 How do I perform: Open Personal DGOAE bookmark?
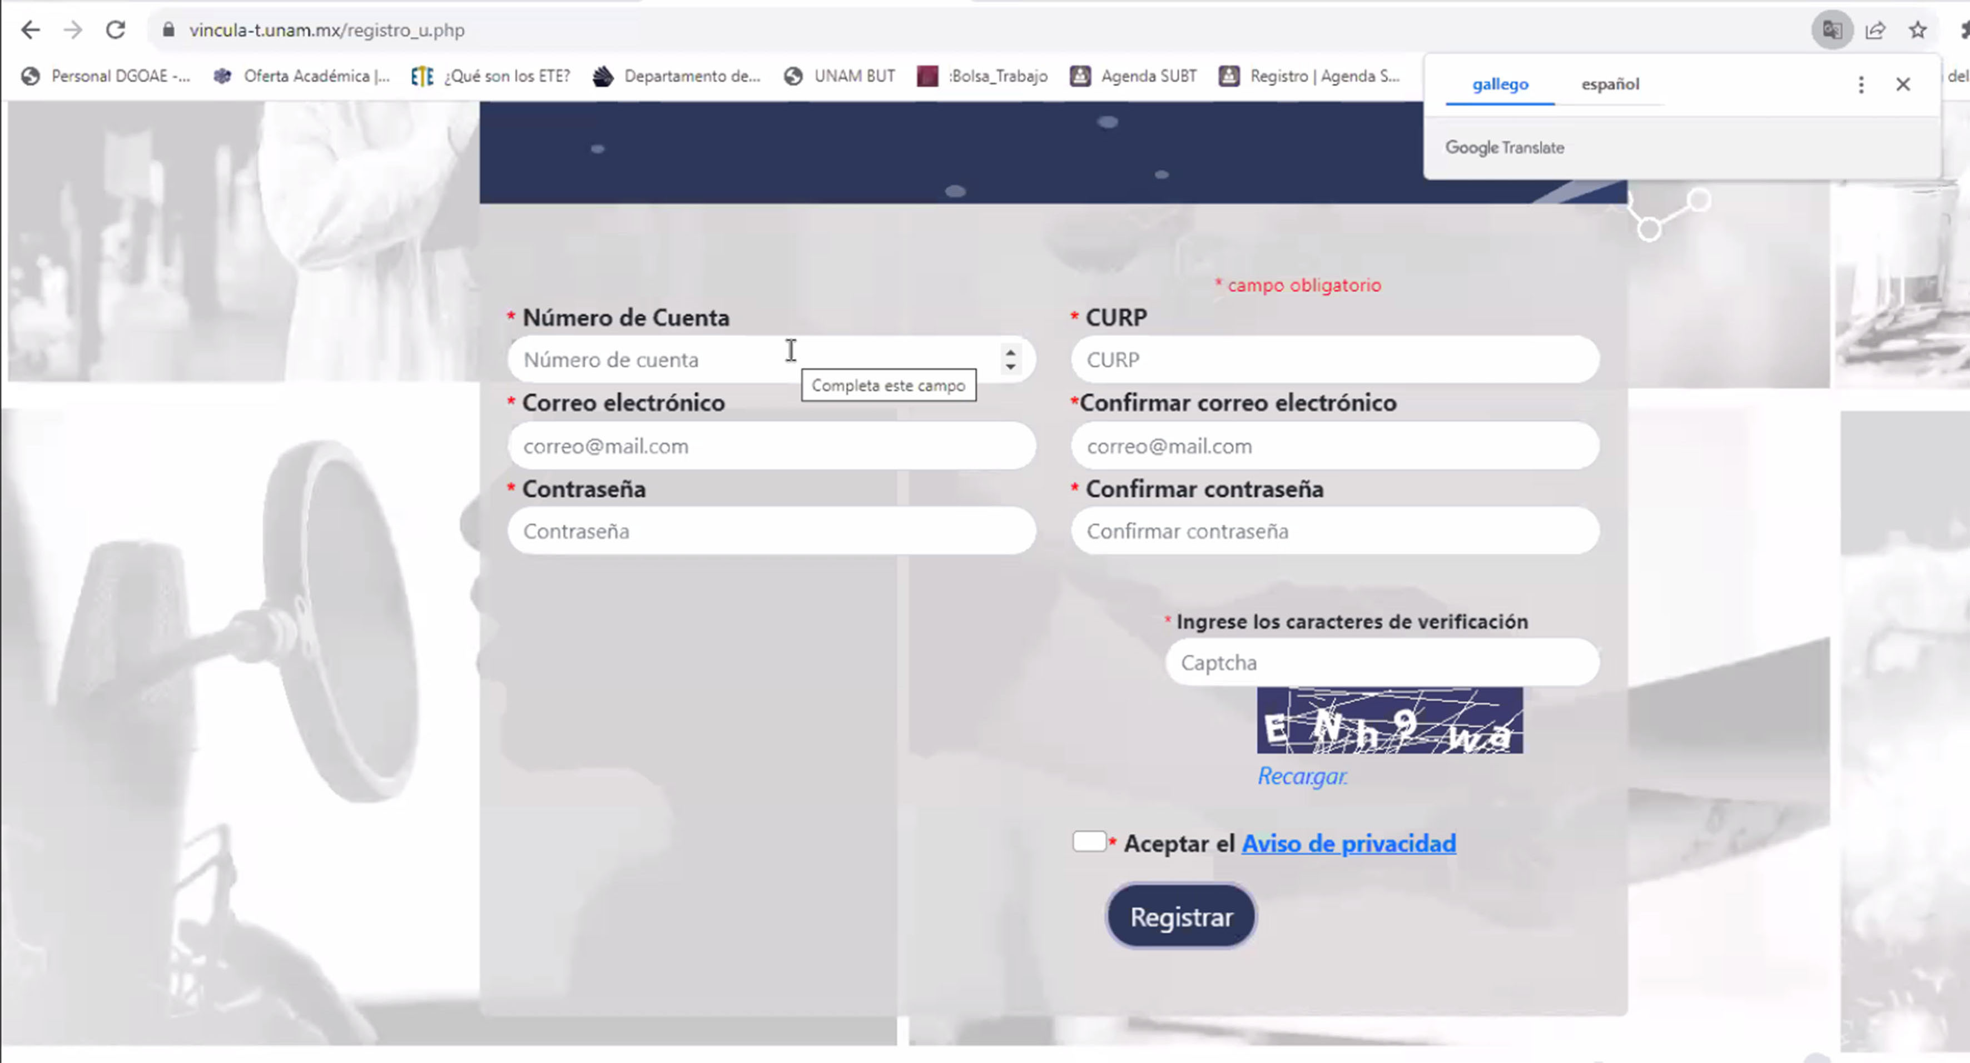[106, 76]
